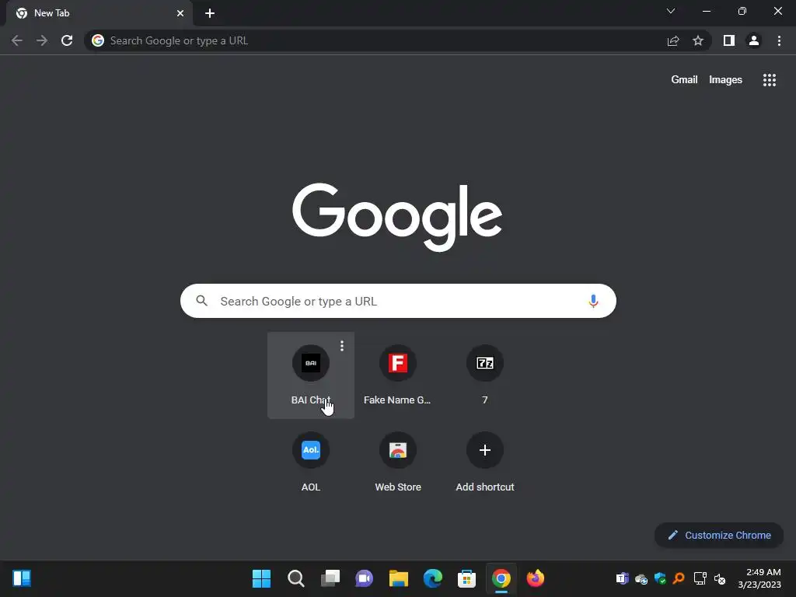Click the share this page icon
The height and width of the screenshot is (597, 796).
(673, 40)
